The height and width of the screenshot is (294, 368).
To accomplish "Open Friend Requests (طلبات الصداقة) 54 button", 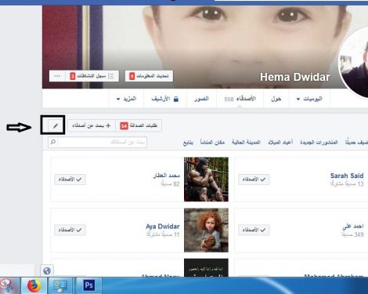I will click(139, 125).
